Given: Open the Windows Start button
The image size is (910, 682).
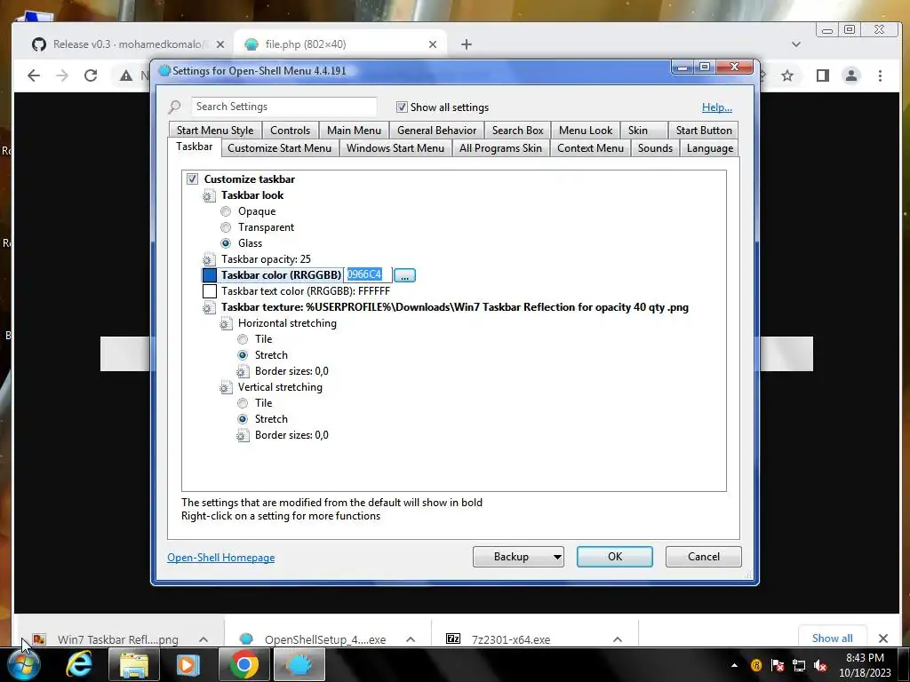Looking at the screenshot, I should pos(23,664).
